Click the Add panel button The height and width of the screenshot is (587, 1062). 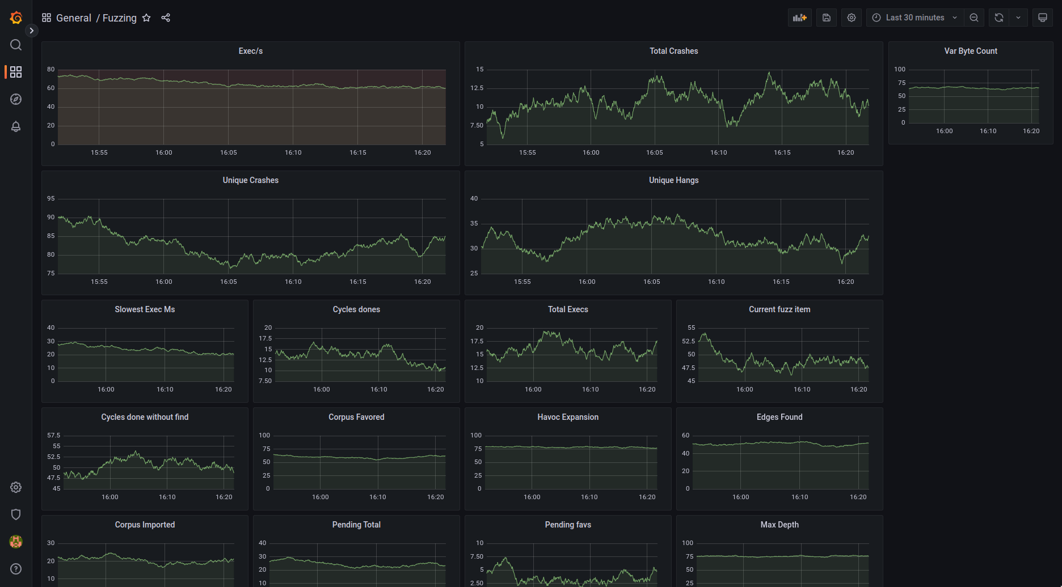point(800,18)
